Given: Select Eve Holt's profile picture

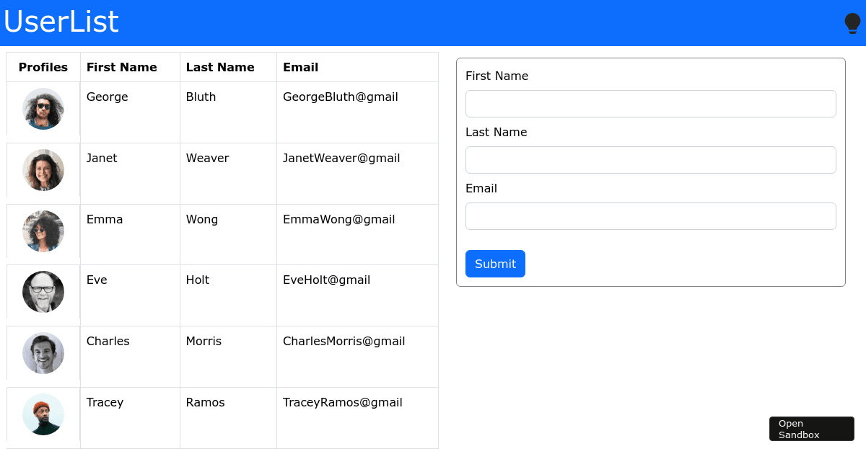Looking at the screenshot, I should [x=43, y=292].
